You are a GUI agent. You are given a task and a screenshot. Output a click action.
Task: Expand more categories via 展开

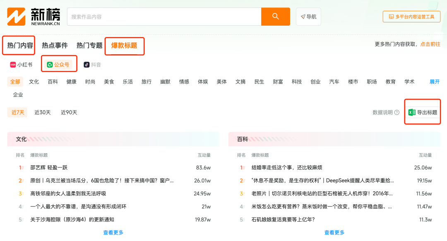click(x=434, y=82)
